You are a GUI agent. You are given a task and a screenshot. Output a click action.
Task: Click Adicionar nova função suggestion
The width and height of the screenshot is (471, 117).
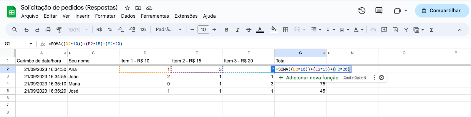(308, 78)
